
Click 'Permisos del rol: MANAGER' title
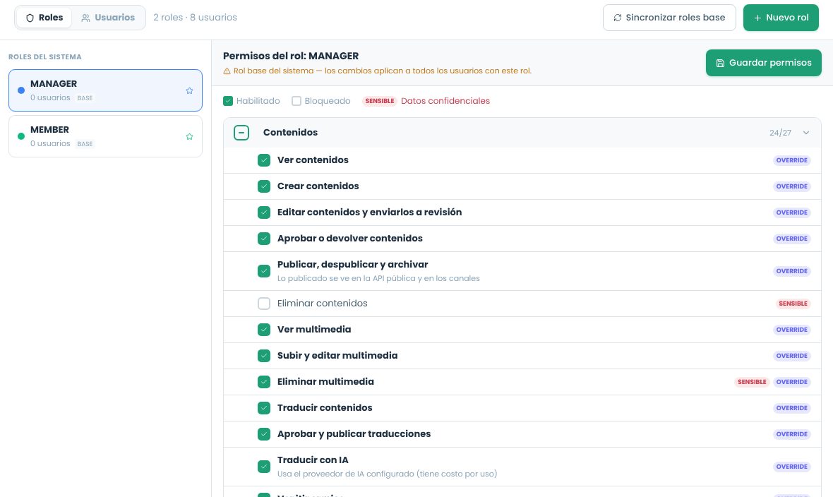[291, 56]
